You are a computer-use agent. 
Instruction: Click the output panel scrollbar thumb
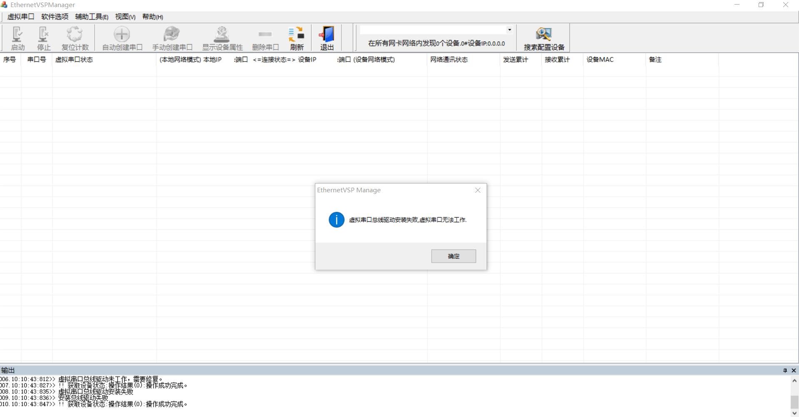[x=794, y=402]
